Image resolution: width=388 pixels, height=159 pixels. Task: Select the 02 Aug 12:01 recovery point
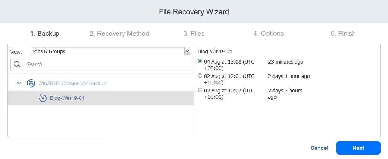200,76
